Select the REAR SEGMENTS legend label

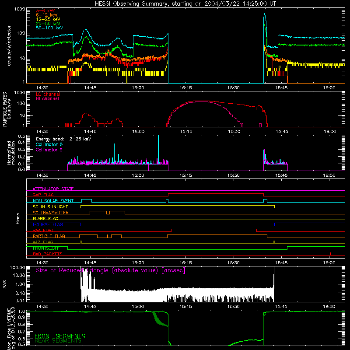58,341
